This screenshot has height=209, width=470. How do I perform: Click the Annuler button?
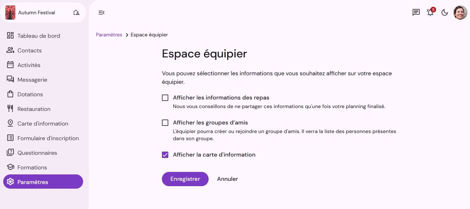point(228,179)
